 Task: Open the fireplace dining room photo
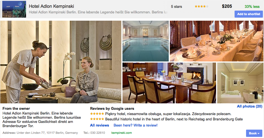(169, 83)
